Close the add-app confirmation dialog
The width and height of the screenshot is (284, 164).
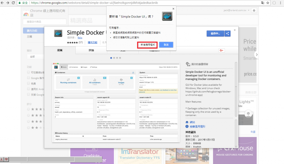[173, 9]
